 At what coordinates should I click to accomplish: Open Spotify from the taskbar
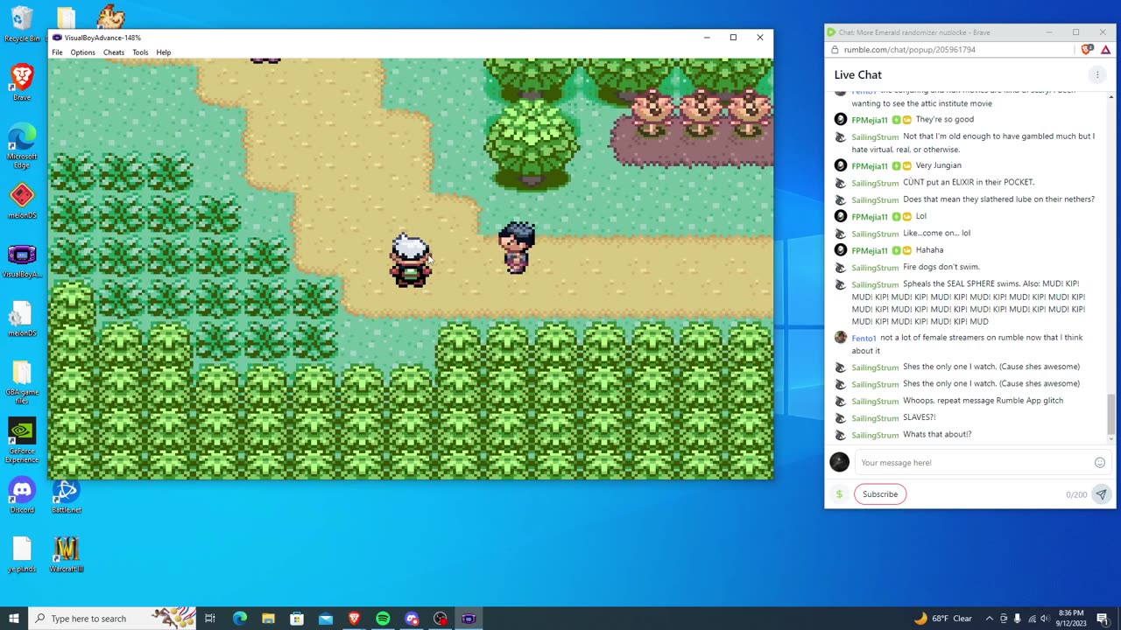(x=383, y=619)
